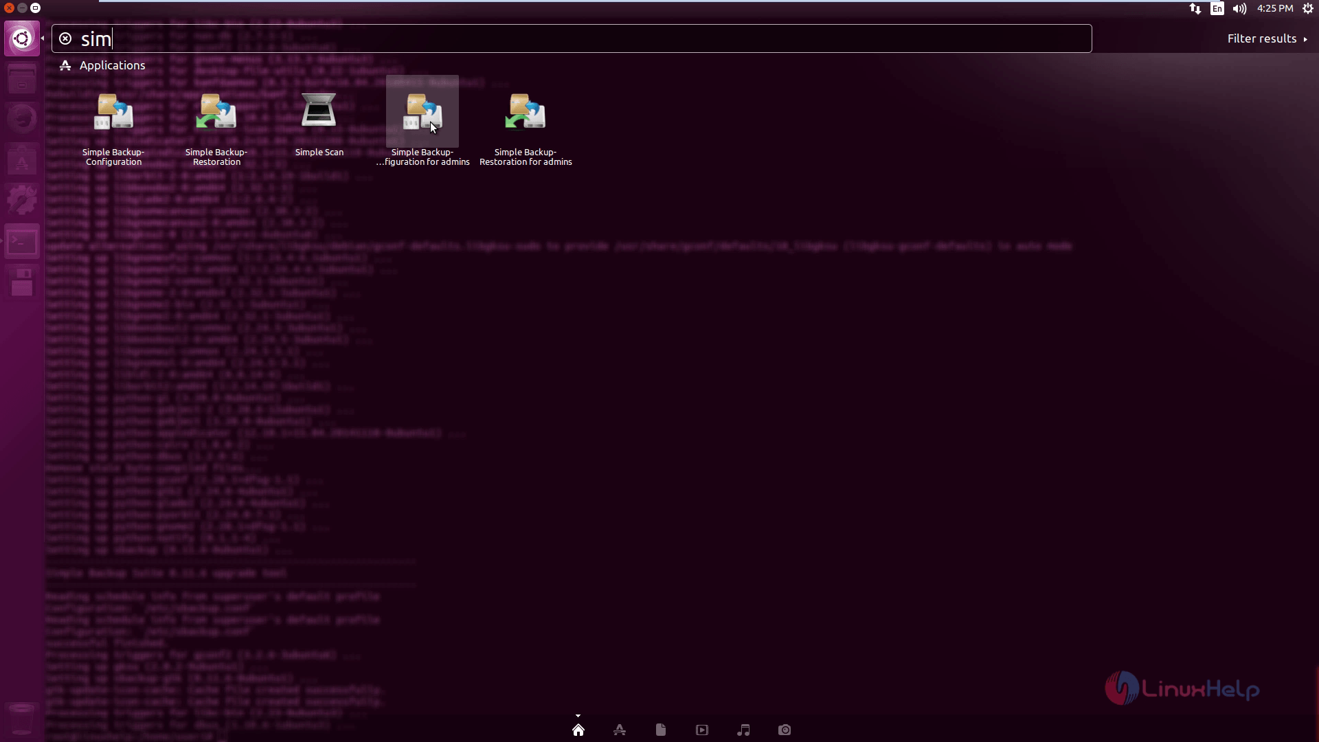Click the Ubuntu Dash home button
1319x742 pixels.
click(22, 38)
